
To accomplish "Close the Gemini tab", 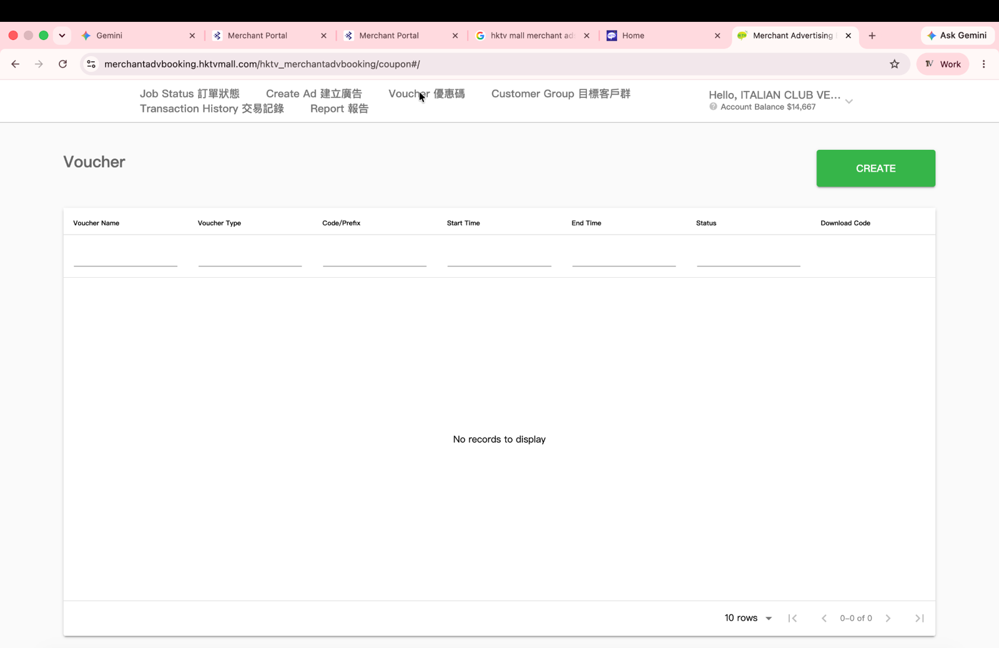I will 192,36.
